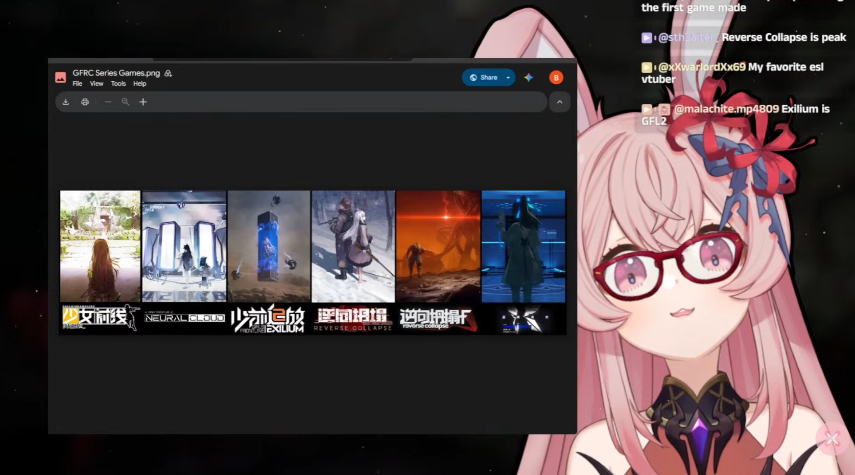
Task: Click the garden girl artwork panel
Action: point(100,246)
